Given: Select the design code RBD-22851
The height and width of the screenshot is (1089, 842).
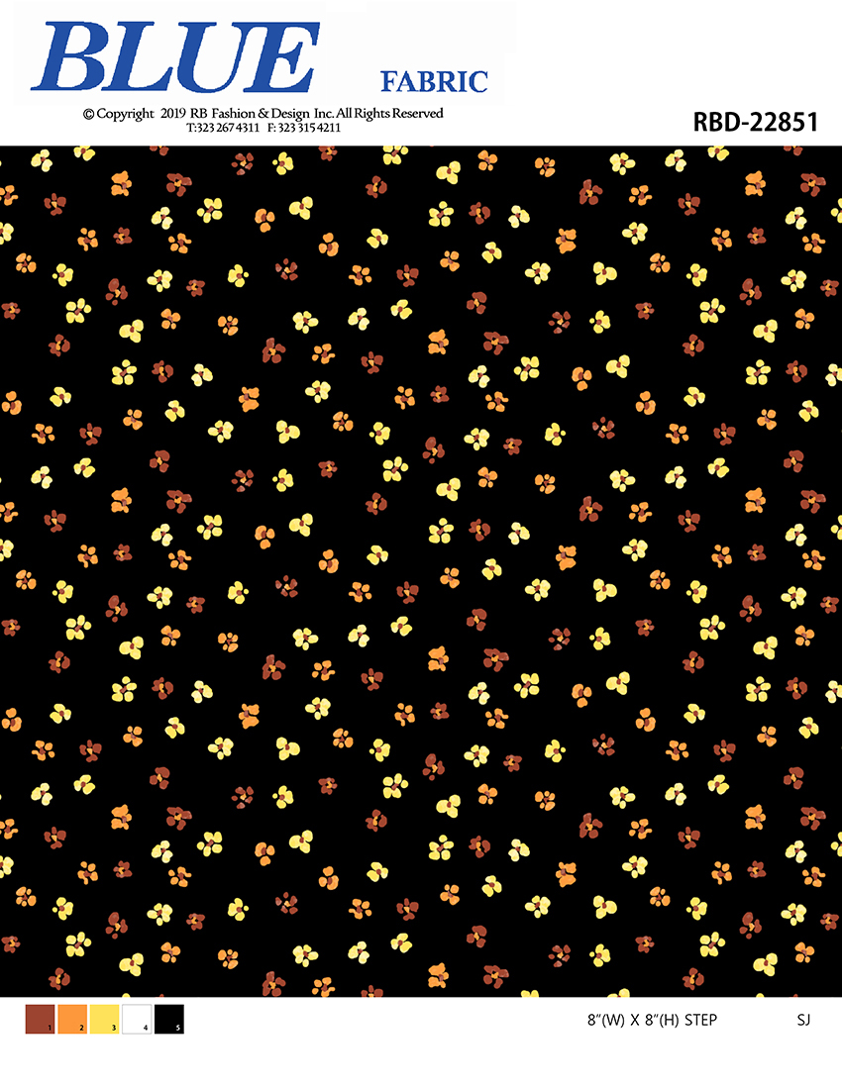Looking at the screenshot, I should pyautogui.click(x=755, y=122).
